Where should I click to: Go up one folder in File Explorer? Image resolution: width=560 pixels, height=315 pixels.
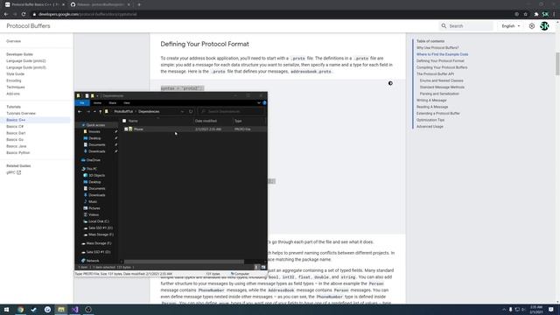click(101, 111)
